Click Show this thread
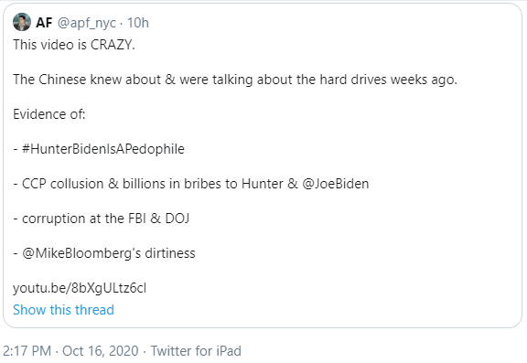The height and width of the screenshot is (363, 527). click(63, 310)
